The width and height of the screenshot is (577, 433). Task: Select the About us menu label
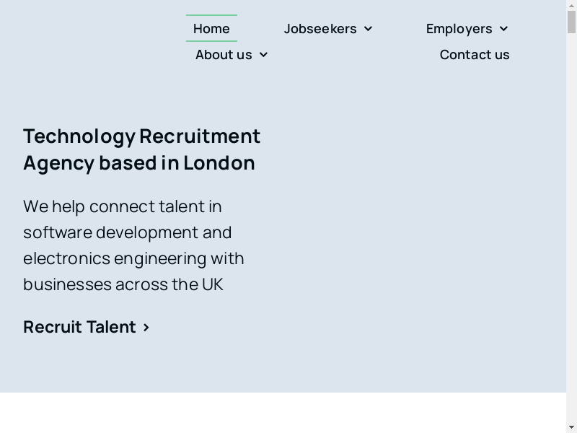point(224,55)
